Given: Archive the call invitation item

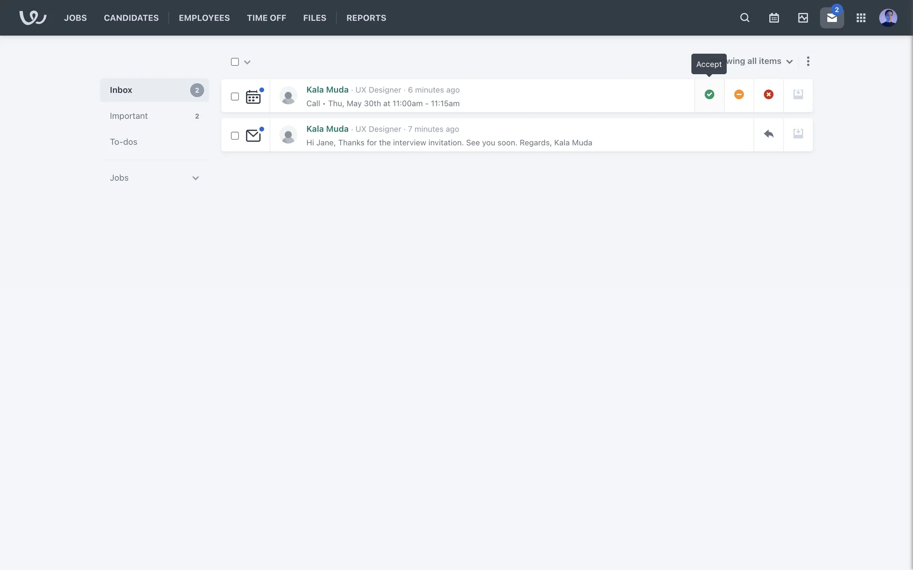Looking at the screenshot, I should (798, 95).
